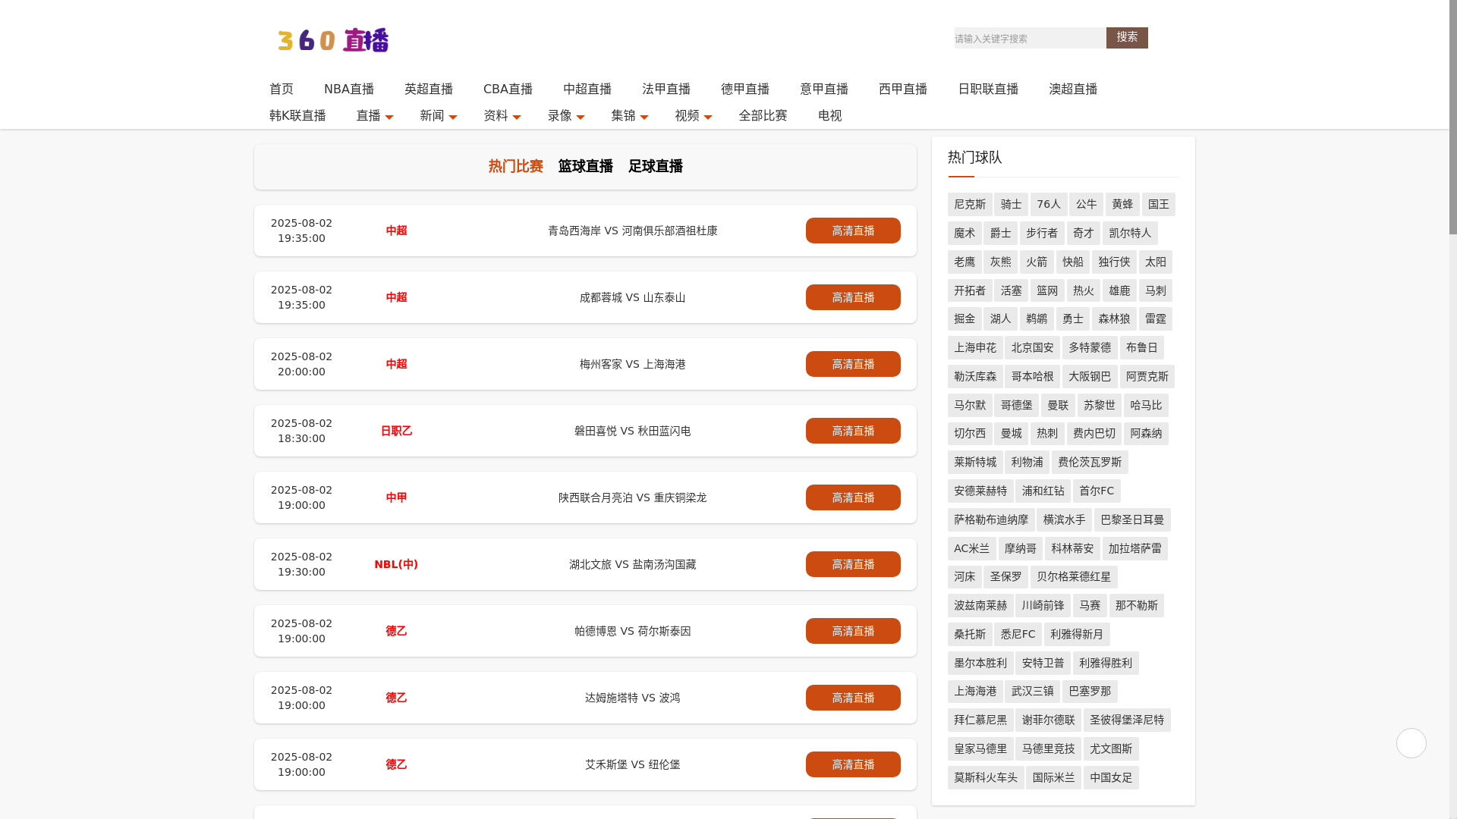The image size is (1457, 819).
Task: Click the keyword search input field
Action: tap(1030, 38)
